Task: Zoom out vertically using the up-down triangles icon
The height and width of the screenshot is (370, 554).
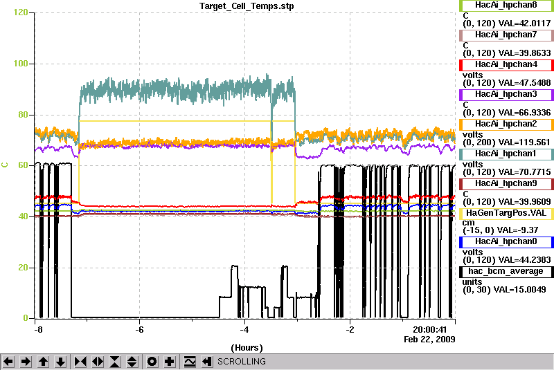Action: point(132,362)
